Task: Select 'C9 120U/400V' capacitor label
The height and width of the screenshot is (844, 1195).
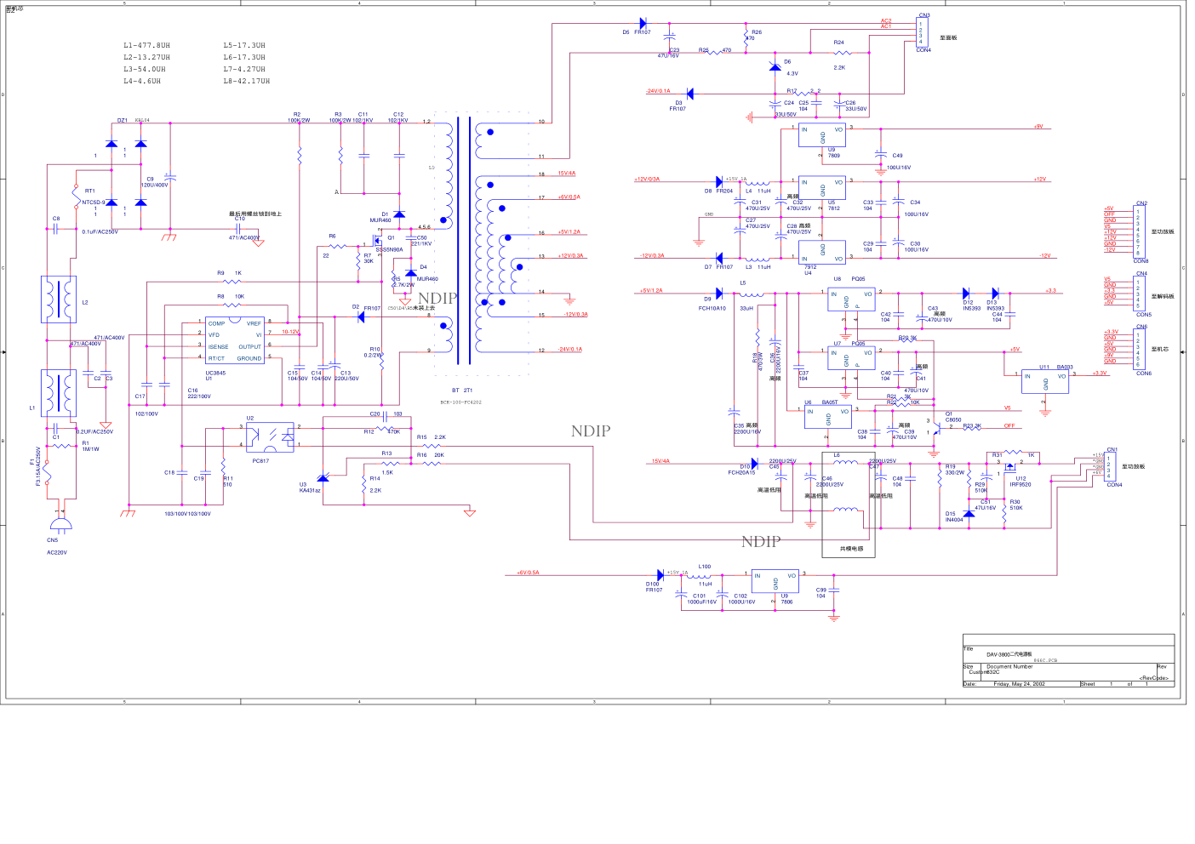Action: (x=154, y=182)
